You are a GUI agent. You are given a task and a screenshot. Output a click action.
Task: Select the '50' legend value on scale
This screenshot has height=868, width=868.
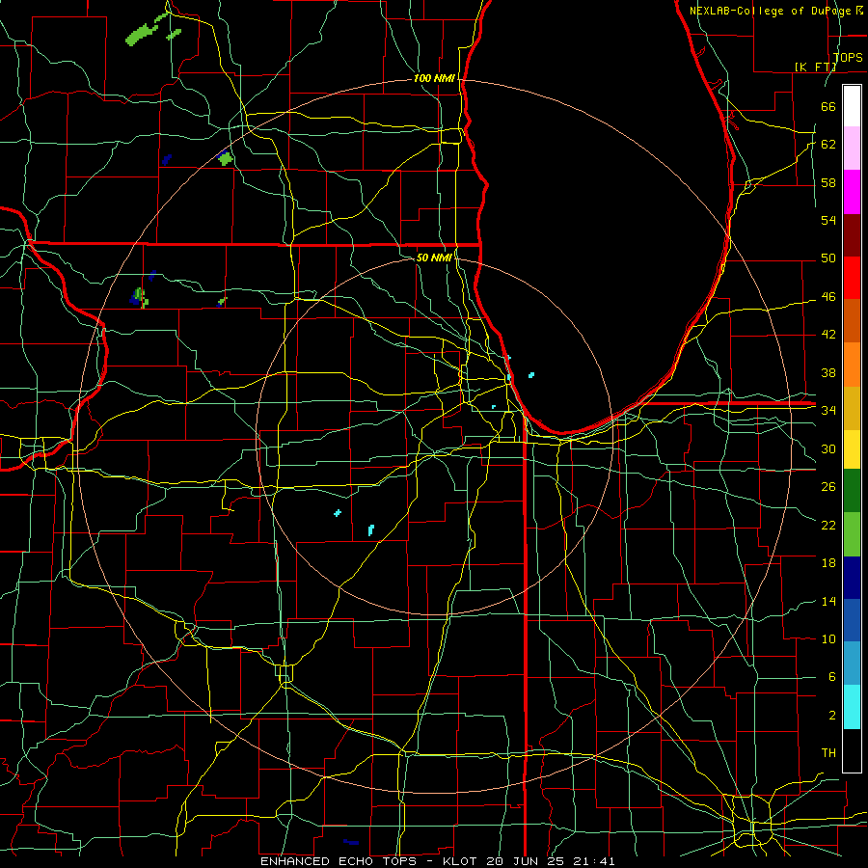pyautogui.click(x=828, y=258)
